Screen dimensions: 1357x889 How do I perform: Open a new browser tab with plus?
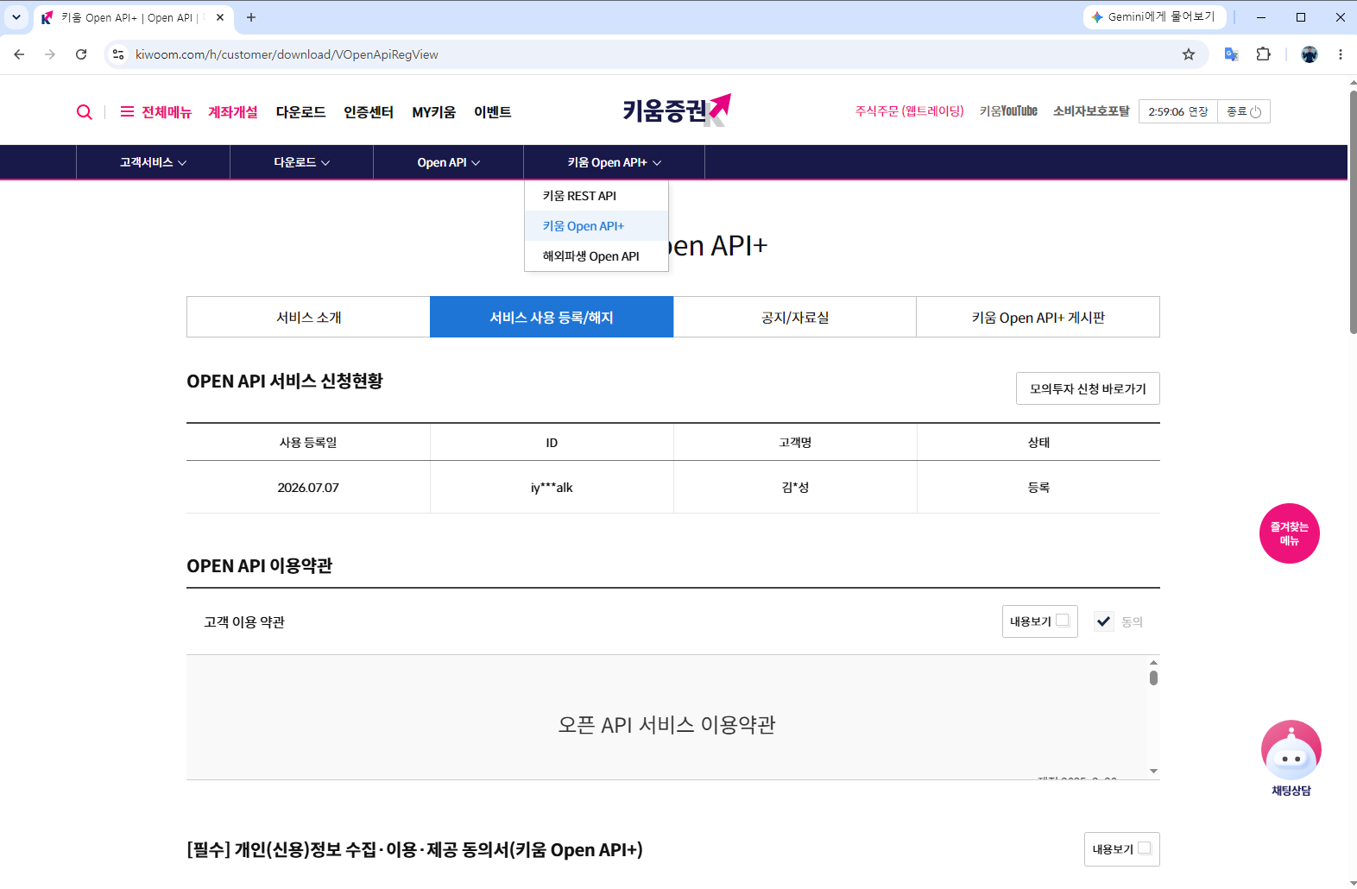pos(251,17)
